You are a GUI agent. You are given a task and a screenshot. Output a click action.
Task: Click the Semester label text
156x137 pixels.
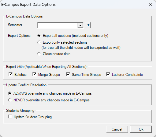coord(15,25)
